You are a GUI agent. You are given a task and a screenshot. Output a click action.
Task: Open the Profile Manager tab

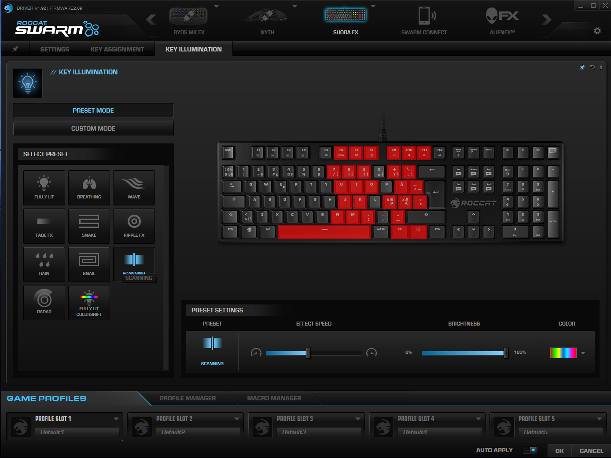pyautogui.click(x=188, y=398)
